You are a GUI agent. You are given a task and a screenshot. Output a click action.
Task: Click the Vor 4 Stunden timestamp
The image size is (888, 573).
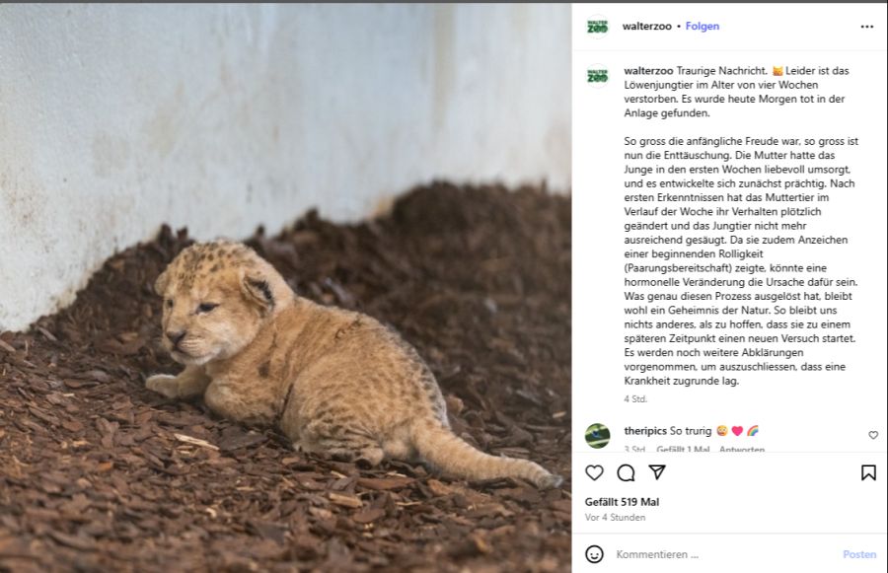[615, 518]
